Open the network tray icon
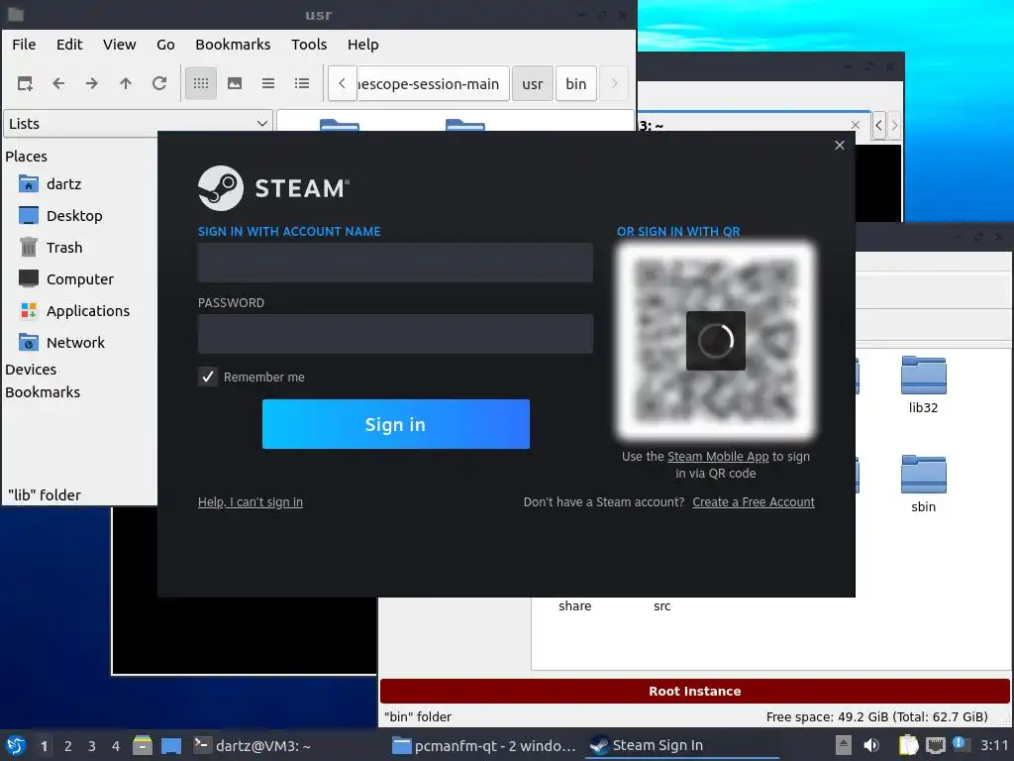 click(x=935, y=745)
